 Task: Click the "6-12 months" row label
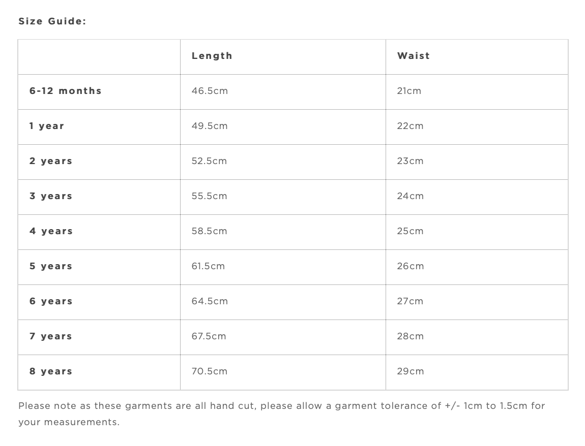[x=66, y=91]
